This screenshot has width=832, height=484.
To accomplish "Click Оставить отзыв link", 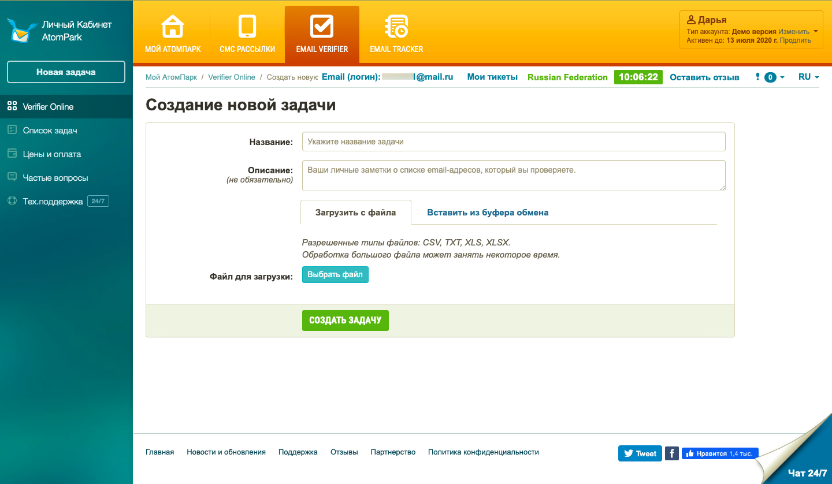I will click(x=704, y=77).
